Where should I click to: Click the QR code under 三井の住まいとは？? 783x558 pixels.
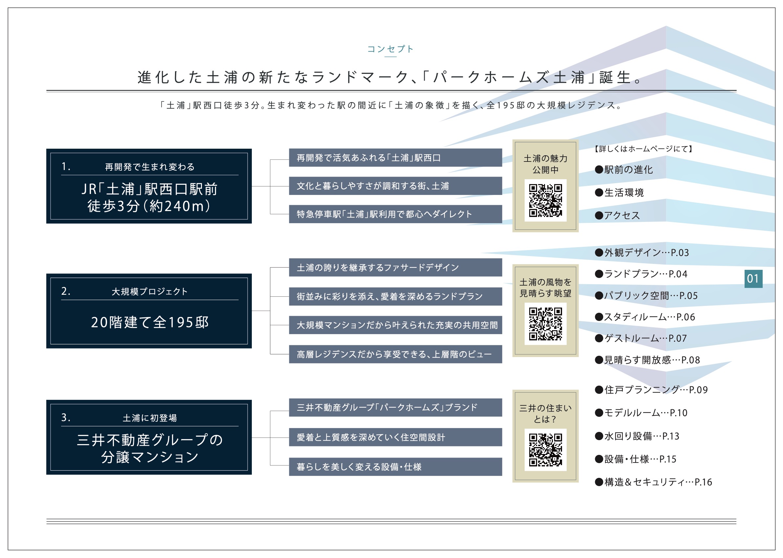coord(545,450)
